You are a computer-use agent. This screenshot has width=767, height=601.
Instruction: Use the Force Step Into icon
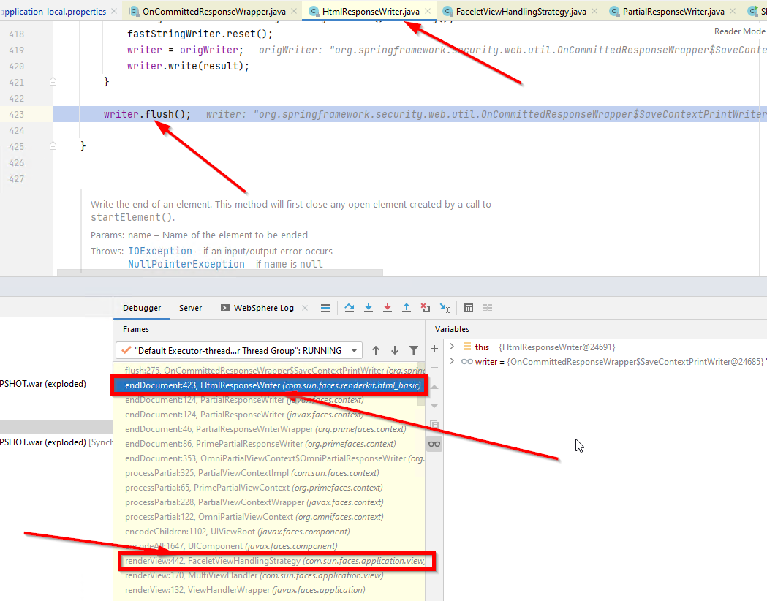coord(388,308)
